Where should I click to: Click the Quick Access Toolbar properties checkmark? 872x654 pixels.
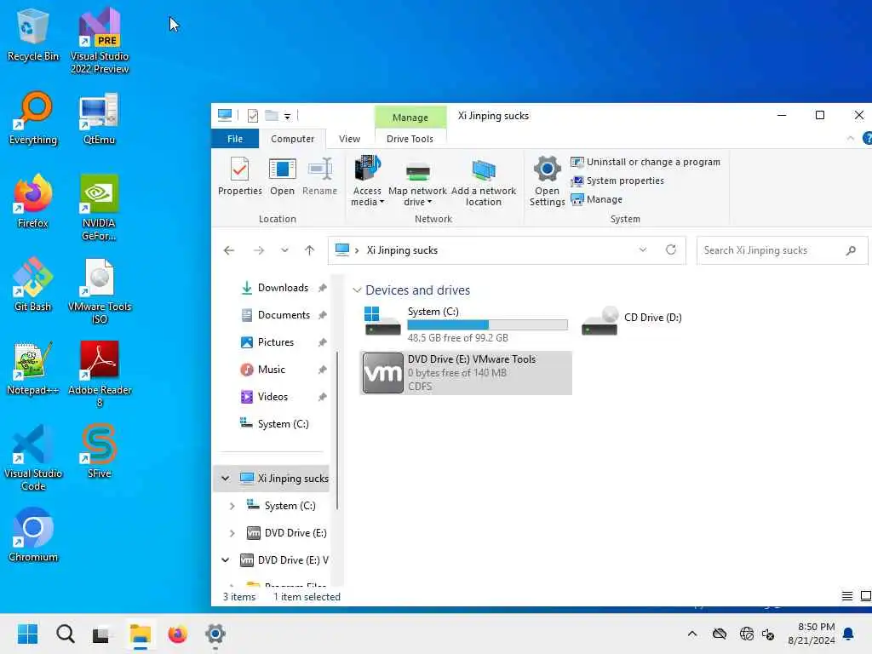click(252, 116)
